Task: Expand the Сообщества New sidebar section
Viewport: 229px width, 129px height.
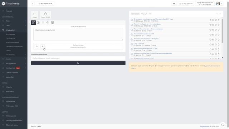Action: click(14, 68)
